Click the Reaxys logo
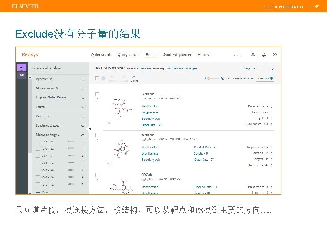The image size is (327, 245). 30,54
